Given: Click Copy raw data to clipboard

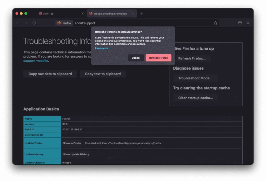Looking at the screenshot, I should tap(50, 74).
